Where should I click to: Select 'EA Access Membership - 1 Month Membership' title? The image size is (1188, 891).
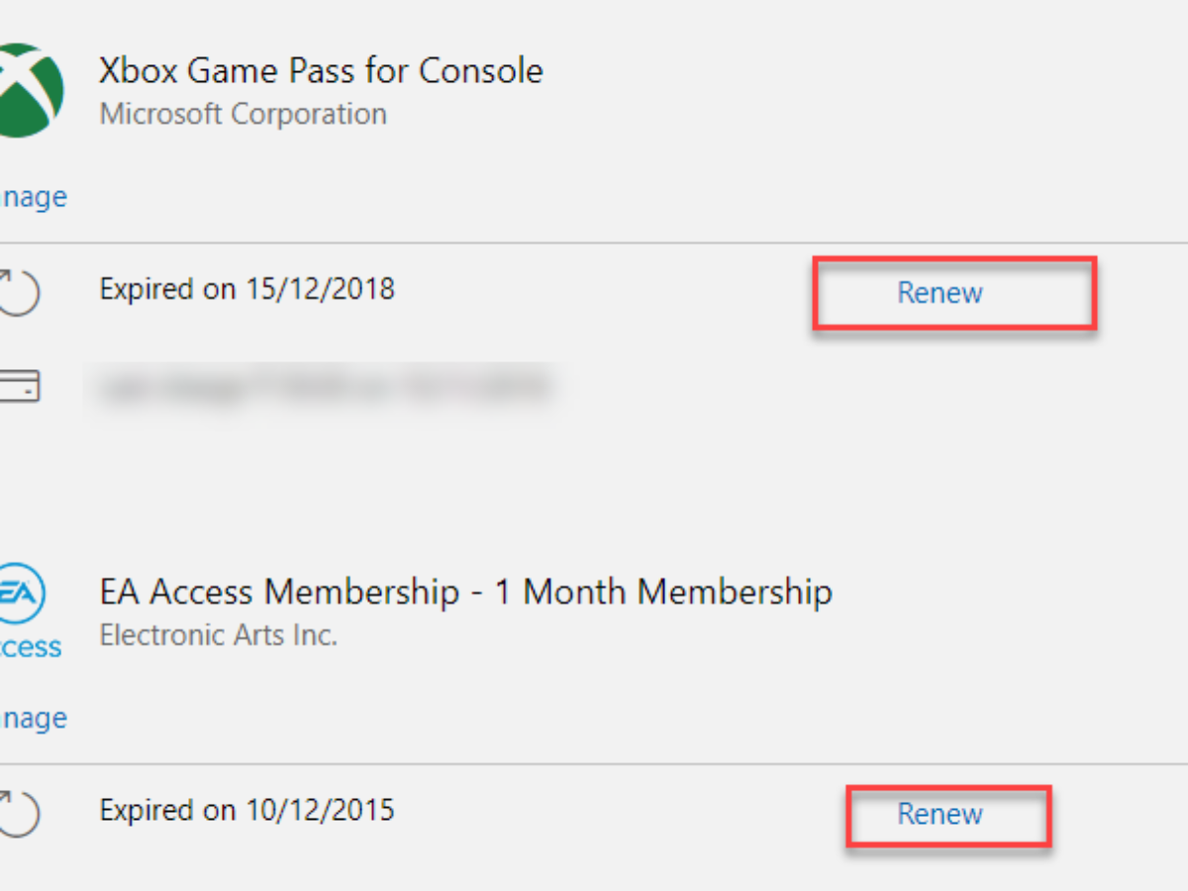(465, 592)
